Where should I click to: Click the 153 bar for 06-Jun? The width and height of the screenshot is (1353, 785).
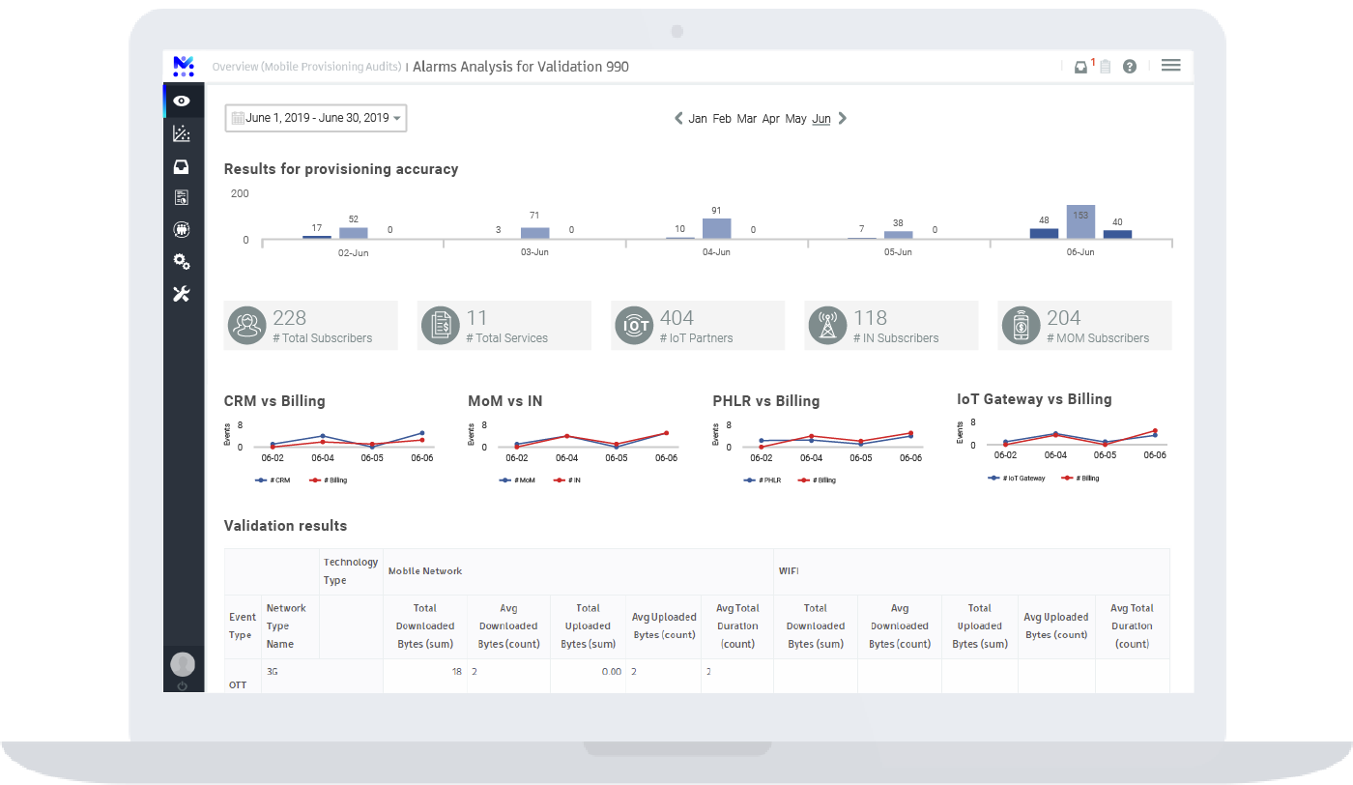[1080, 221]
